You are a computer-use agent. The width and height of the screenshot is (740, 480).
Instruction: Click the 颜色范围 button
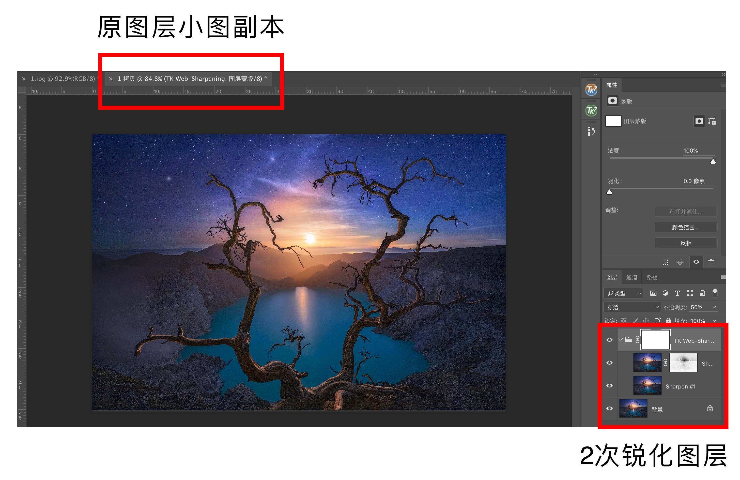686,227
